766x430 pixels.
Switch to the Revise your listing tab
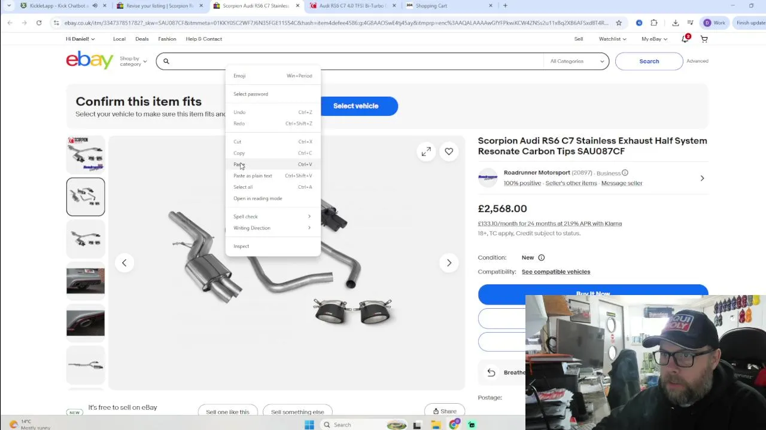point(159,6)
